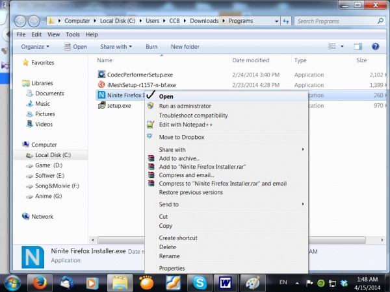The image size is (390, 292).
Task: Click the setup.exe installer icon
Action: (x=101, y=106)
